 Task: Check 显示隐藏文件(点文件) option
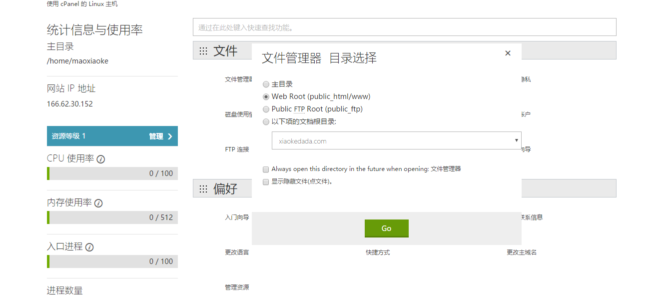click(x=266, y=182)
